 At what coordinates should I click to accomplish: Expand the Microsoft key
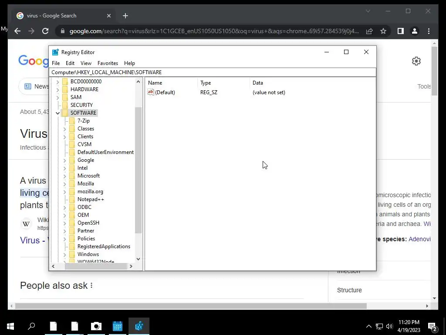click(x=64, y=176)
